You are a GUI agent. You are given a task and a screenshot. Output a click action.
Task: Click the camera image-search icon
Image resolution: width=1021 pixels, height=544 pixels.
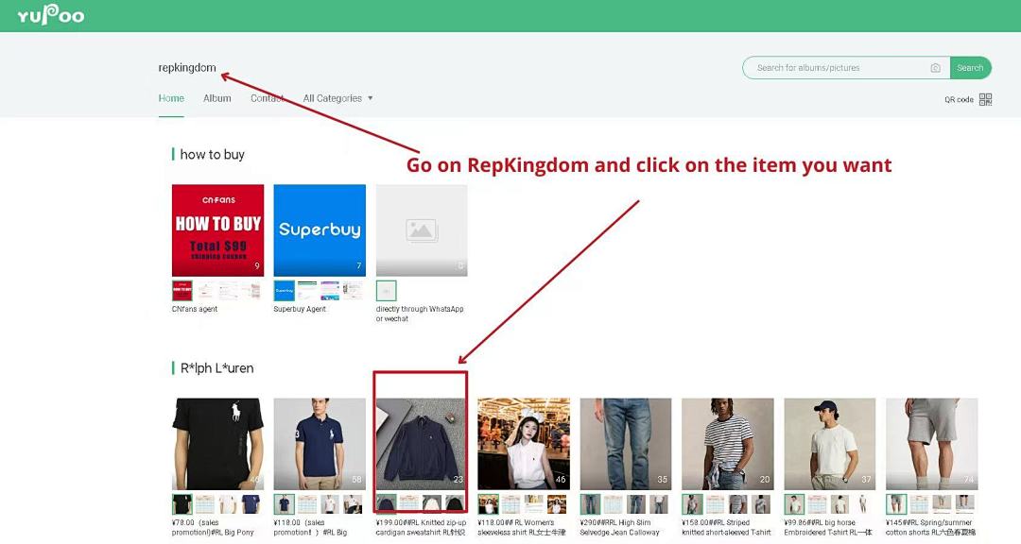click(x=935, y=68)
